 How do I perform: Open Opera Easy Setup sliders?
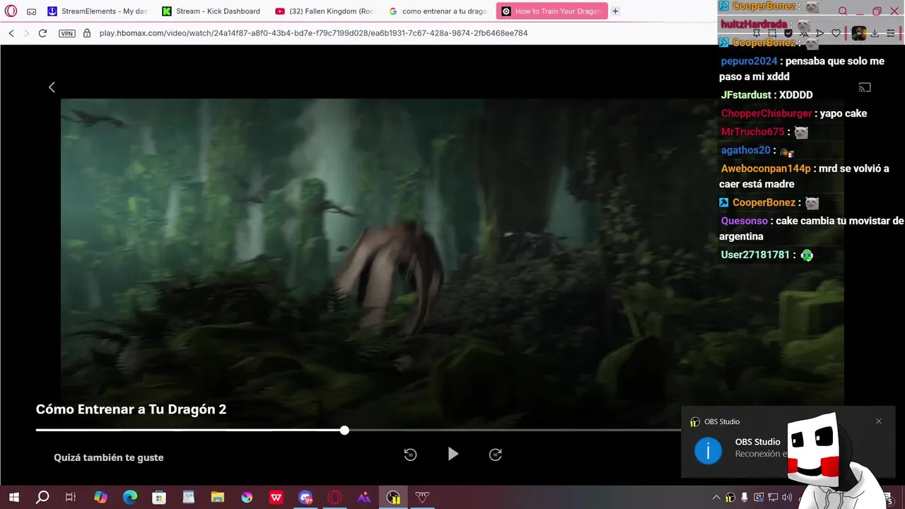891,33
